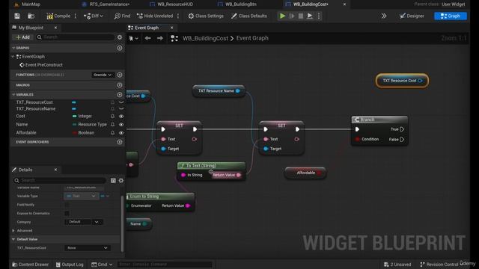Viewport: 479px width, 269px height.
Task: Toggle the Expose to Cinematics checkbox
Action: tap(67, 213)
